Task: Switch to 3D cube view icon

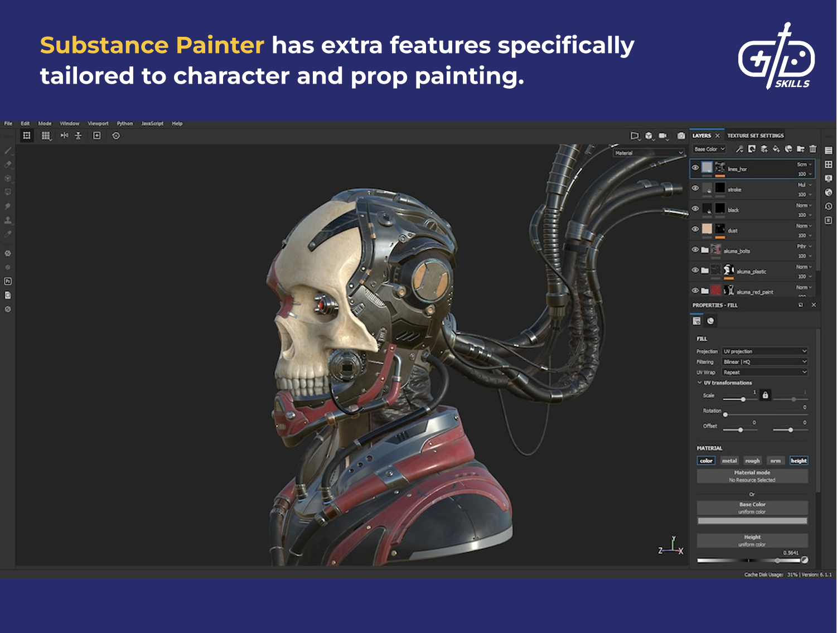Action: pos(649,136)
